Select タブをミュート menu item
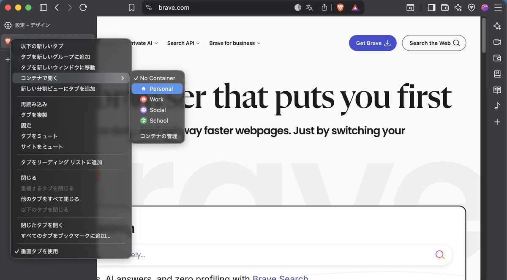The width and height of the screenshot is (507, 280). click(x=70, y=136)
